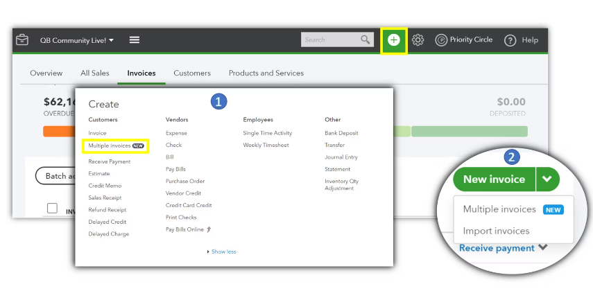Expand the Receive payment dropdown chevron
This screenshot has height=291, width=593.
542,247
